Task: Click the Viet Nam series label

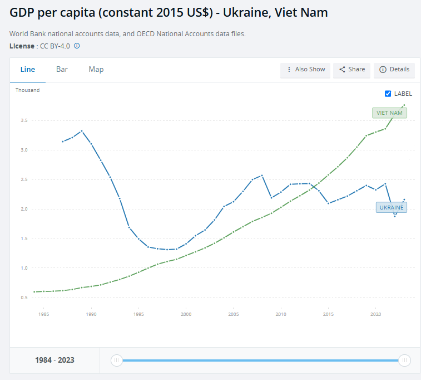Action: (x=389, y=113)
